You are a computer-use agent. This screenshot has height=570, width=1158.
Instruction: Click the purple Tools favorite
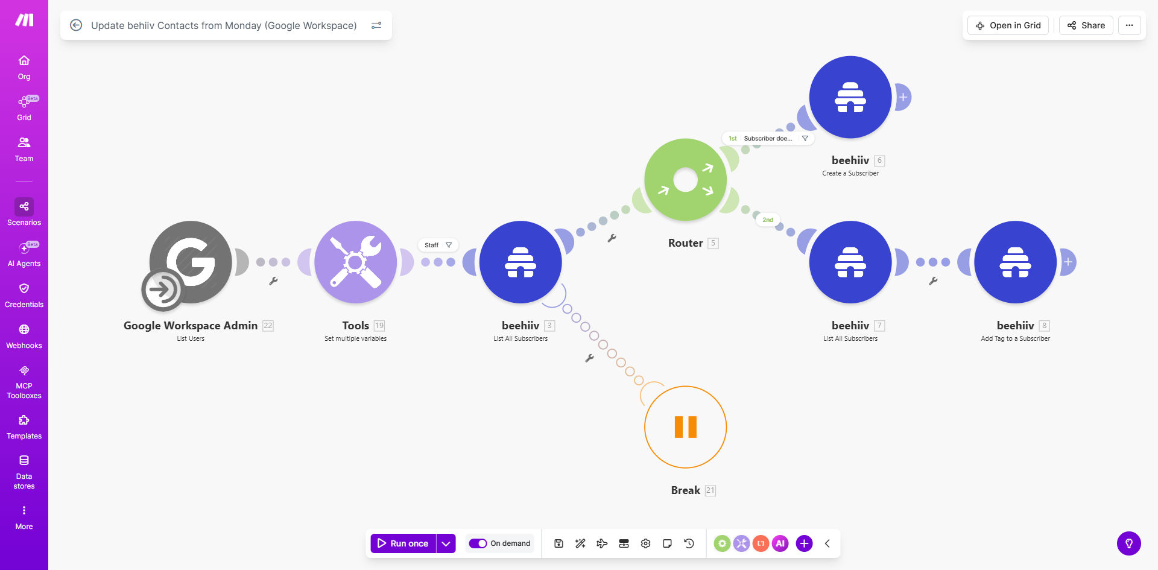(741, 543)
